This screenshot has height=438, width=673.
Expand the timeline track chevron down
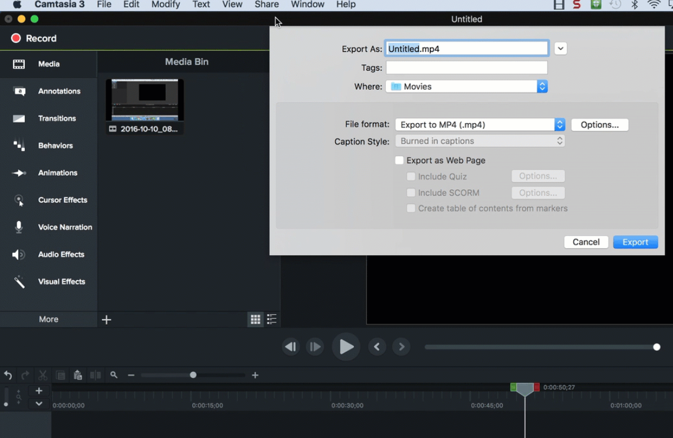coord(38,404)
